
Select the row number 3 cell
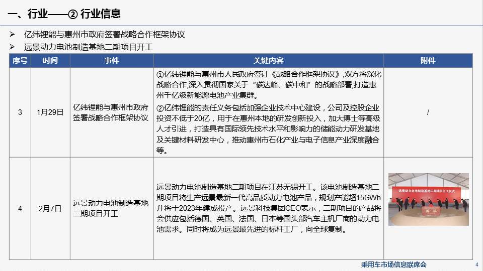pos(20,112)
